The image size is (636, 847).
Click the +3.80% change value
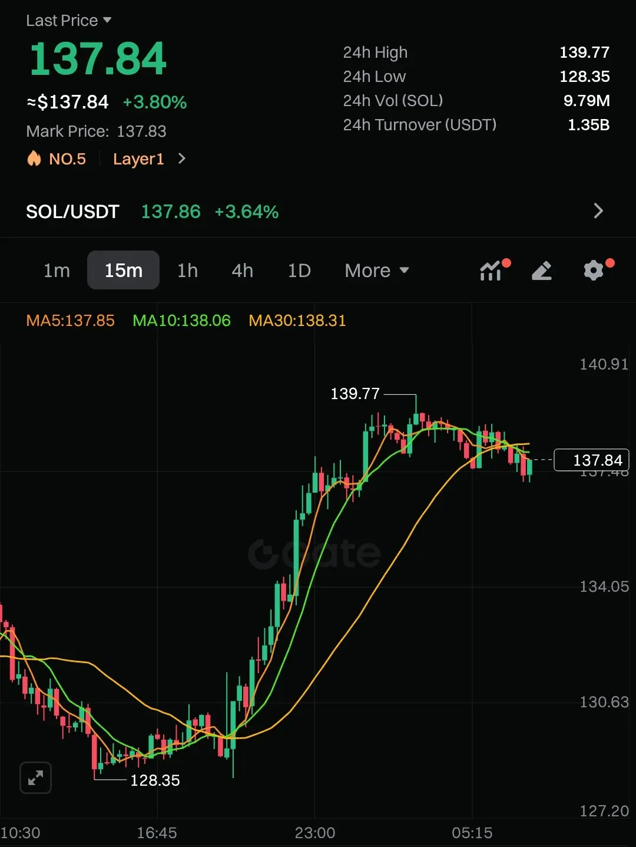pyautogui.click(x=155, y=103)
